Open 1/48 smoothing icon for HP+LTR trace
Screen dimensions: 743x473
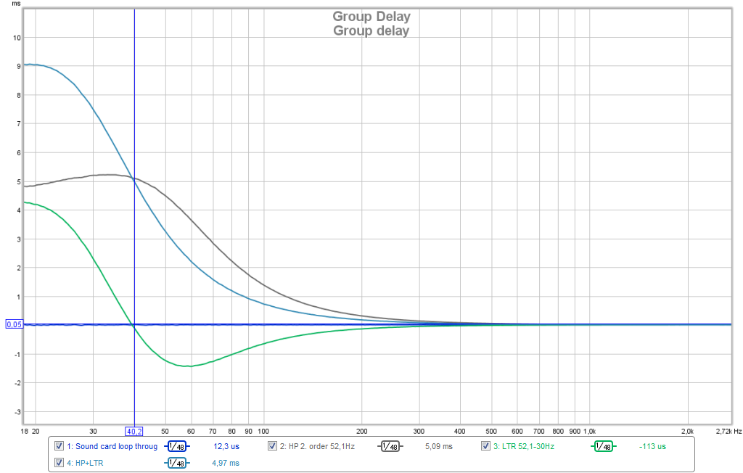point(177,463)
